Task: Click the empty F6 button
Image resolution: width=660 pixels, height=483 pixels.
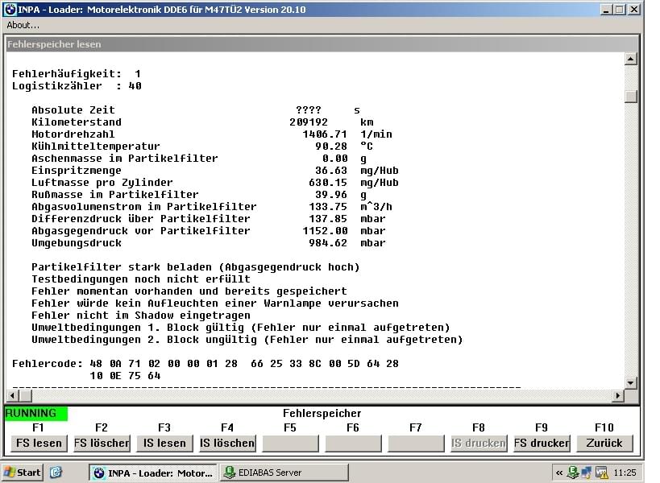Action: click(353, 443)
